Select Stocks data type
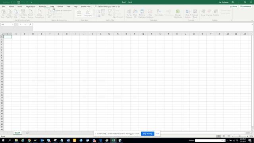 pos(79,13)
